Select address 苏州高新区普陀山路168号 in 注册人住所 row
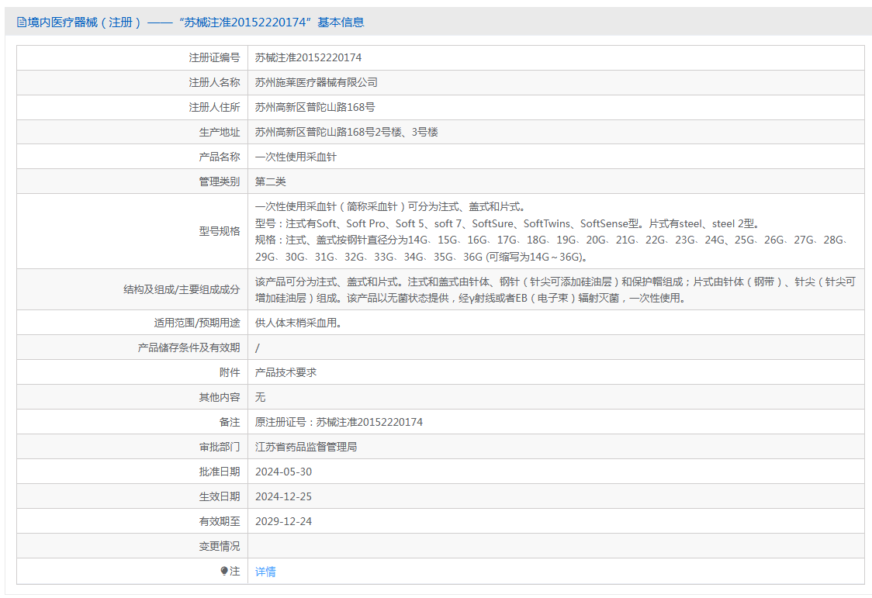The image size is (872, 598). (x=315, y=107)
